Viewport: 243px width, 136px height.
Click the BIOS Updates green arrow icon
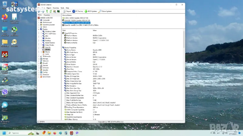click(86, 11)
